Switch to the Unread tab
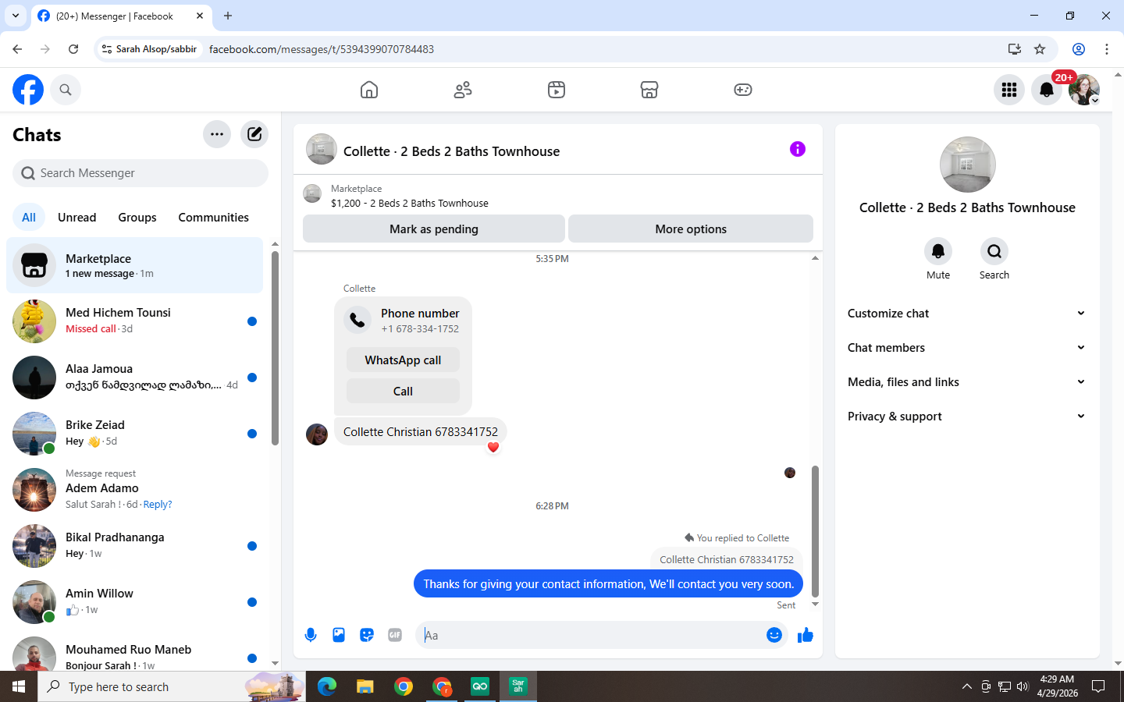This screenshot has width=1124, height=702. 77,218
